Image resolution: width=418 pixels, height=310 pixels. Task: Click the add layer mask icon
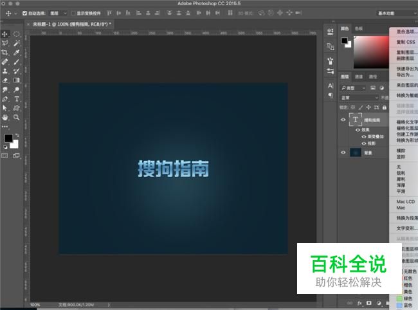coord(369,303)
